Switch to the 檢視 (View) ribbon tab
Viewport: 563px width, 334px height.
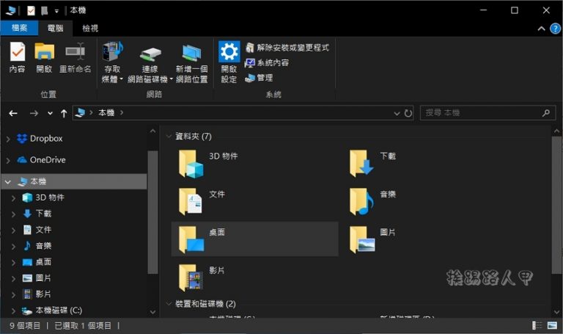click(x=91, y=28)
